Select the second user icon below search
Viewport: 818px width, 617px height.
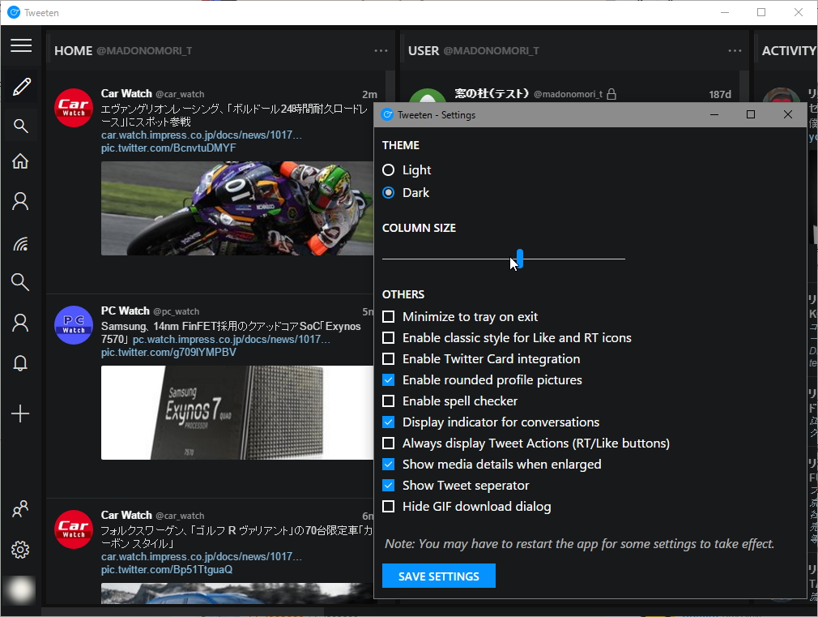(x=20, y=323)
